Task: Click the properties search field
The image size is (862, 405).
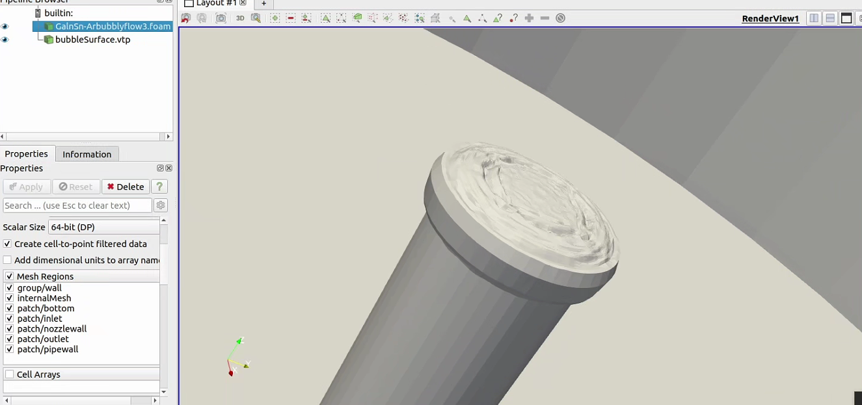Action: pos(77,205)
